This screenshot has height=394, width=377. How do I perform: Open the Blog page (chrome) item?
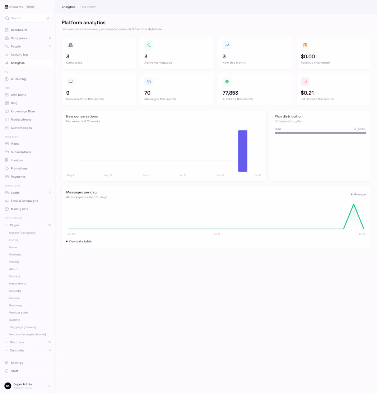coord(23,327)
